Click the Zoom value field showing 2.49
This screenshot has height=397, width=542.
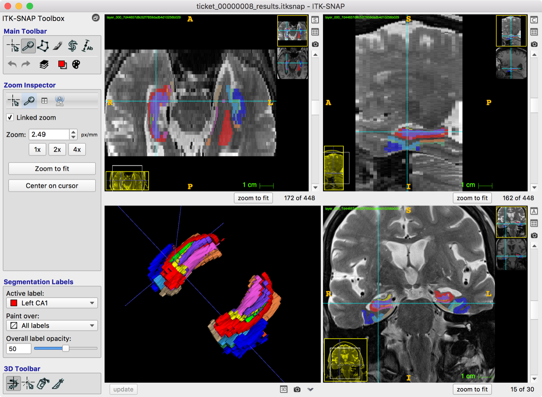tap(49, 134)
